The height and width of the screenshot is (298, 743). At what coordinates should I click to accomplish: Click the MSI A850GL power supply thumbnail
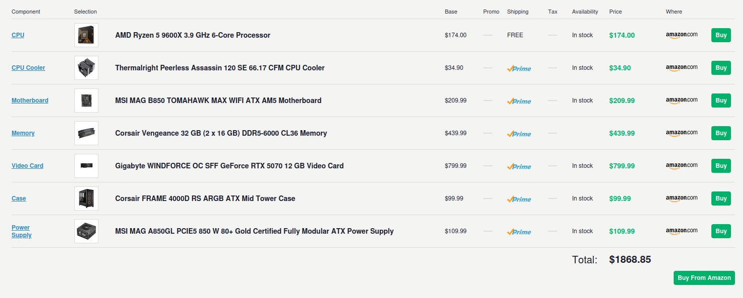86,231
